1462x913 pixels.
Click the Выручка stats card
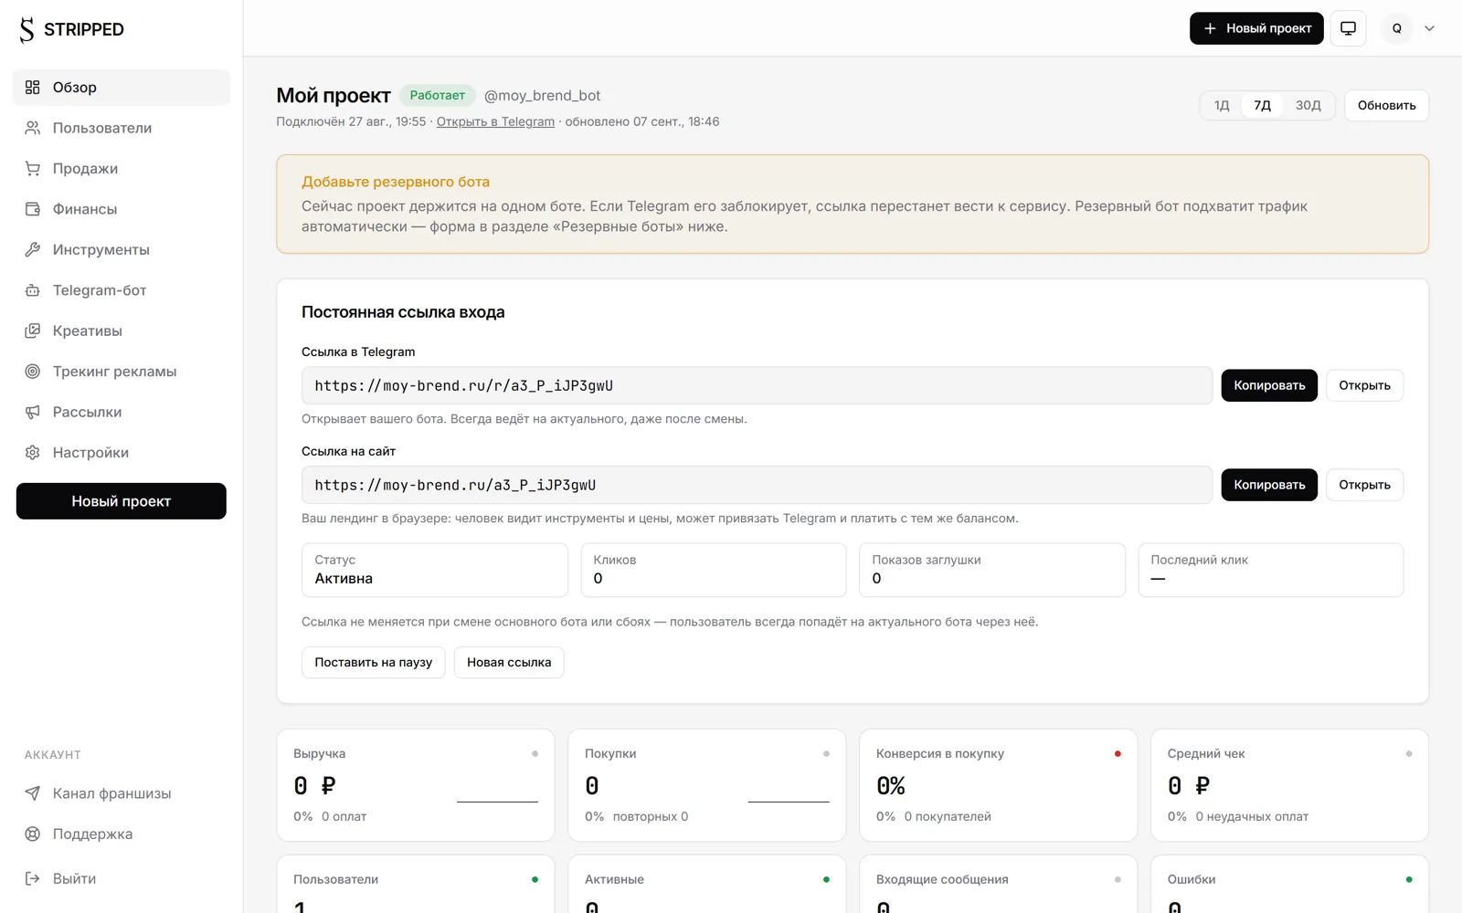(415, 785)
